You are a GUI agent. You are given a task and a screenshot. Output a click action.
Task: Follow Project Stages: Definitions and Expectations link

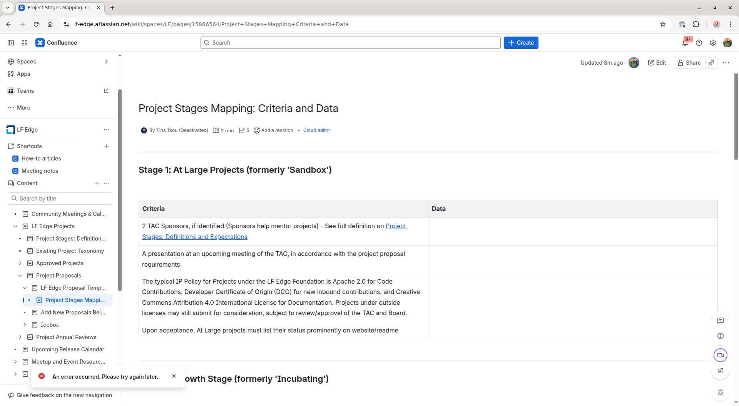(x=274, y=231)
